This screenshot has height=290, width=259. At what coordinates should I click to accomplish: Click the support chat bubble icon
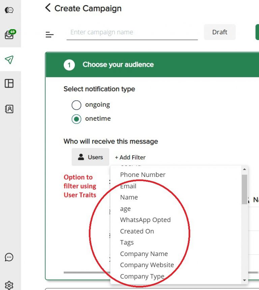[9, 257]
